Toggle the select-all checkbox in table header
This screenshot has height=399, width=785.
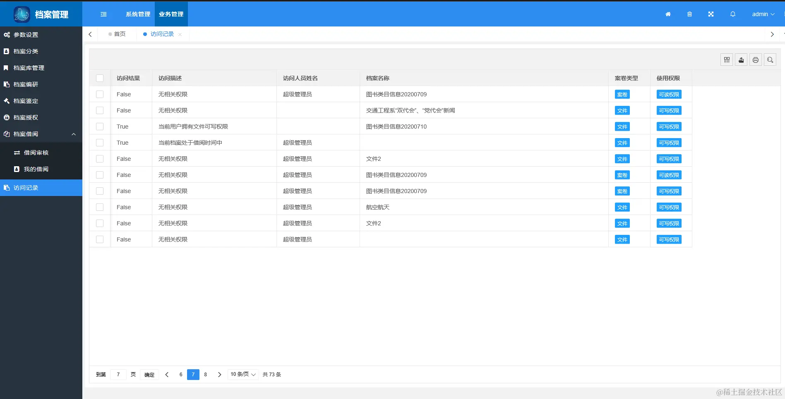(x=100, y=78)
